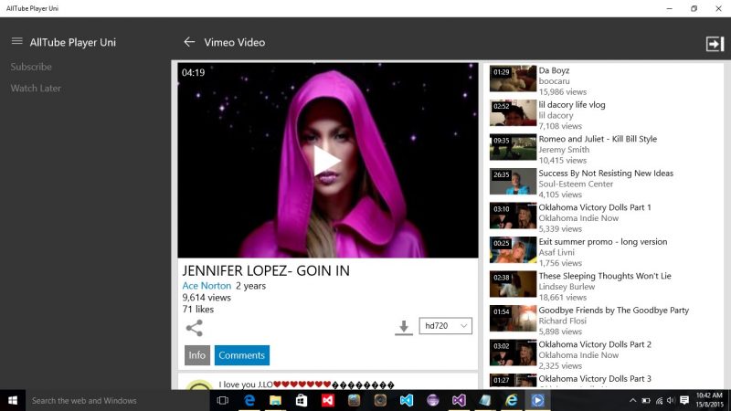This screenshot has width=731, height=411.
Task: Click the battery icon in system tray
Action: [x=646, y=400]
